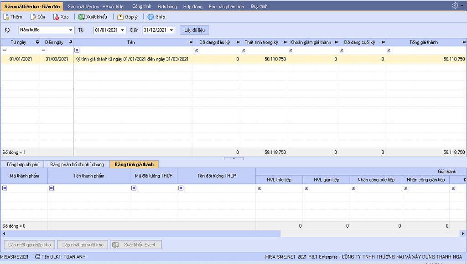Select the row dated 01/01/2021
This screenshot has width=467, height=264.
click(x=233, y=59)
